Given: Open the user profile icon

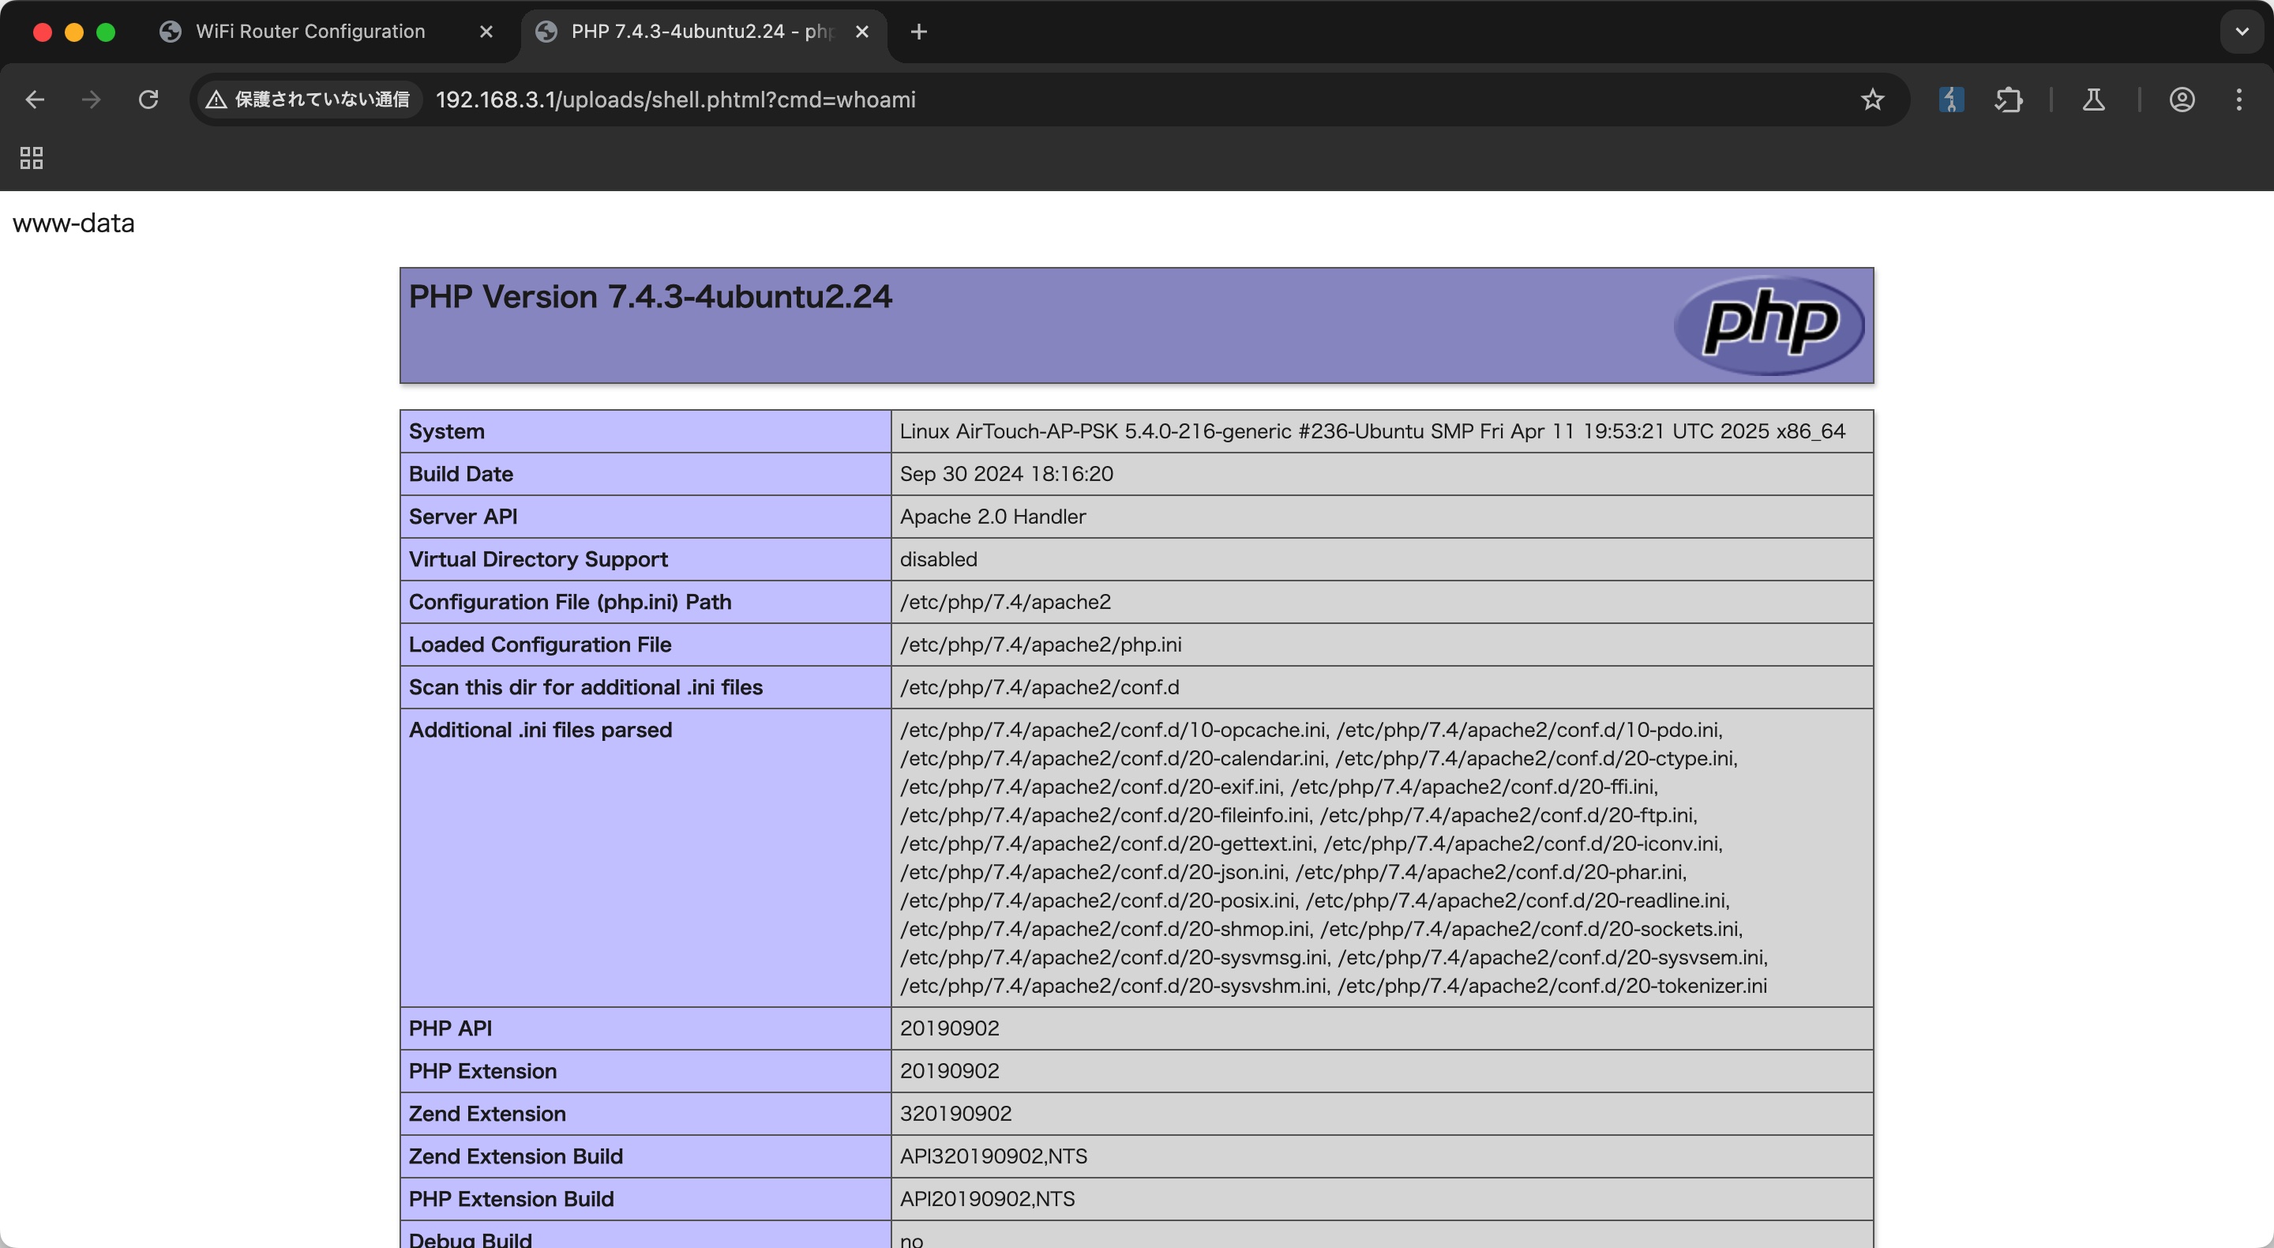Looking at the screenshot, I should [x=2182, y=100].
